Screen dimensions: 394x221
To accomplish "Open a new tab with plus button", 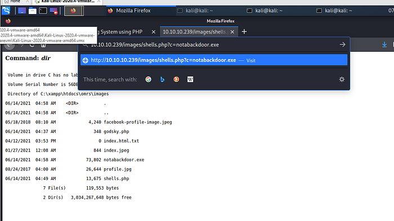I will [244, 32].
